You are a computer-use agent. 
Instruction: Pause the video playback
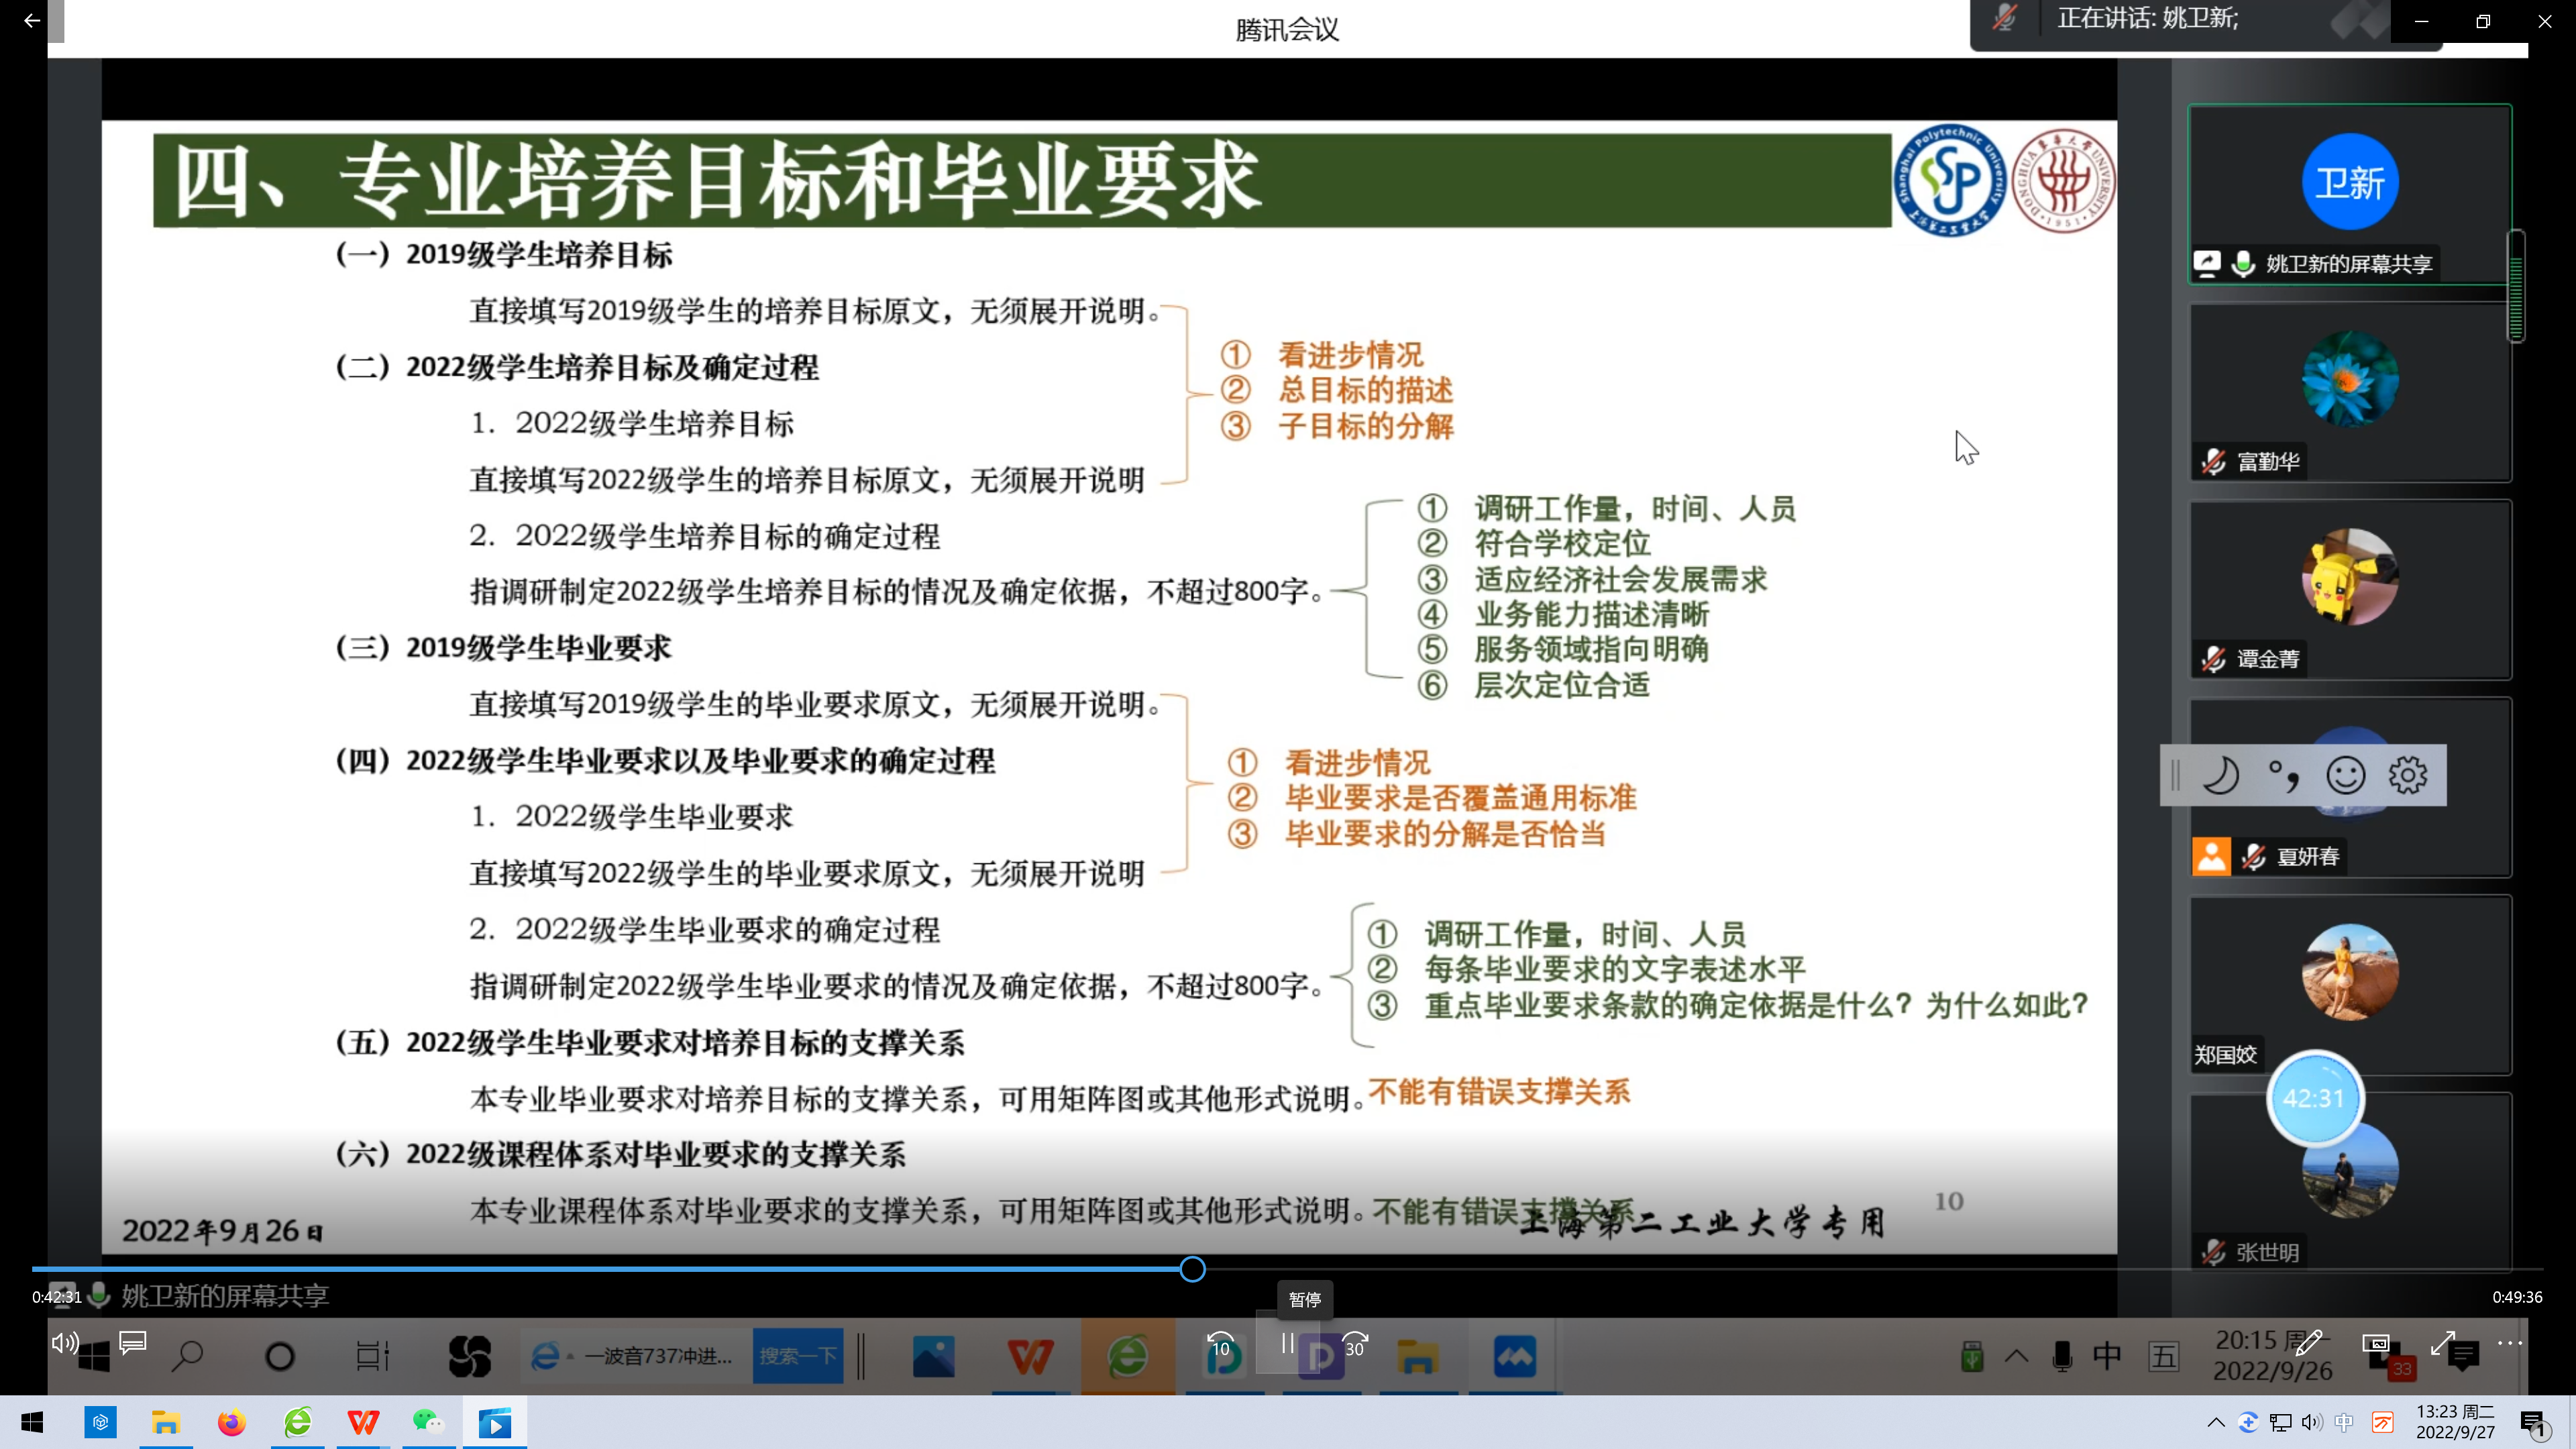pyautogui.click(x=1287, y=1344)
